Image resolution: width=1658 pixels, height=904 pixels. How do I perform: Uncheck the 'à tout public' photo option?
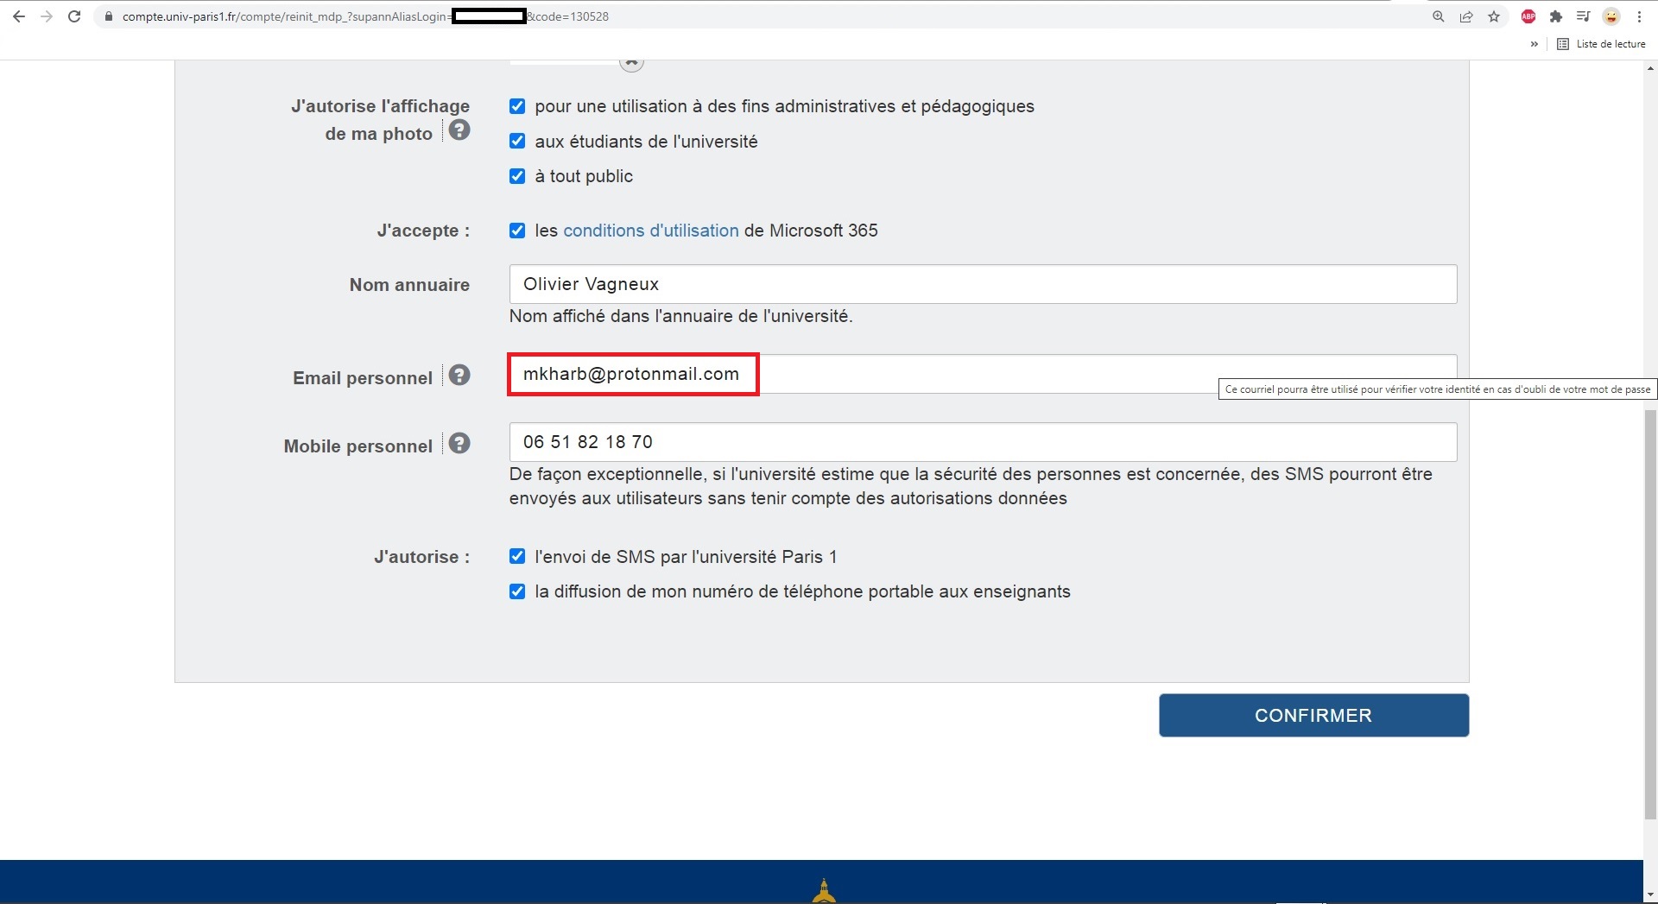517,176
